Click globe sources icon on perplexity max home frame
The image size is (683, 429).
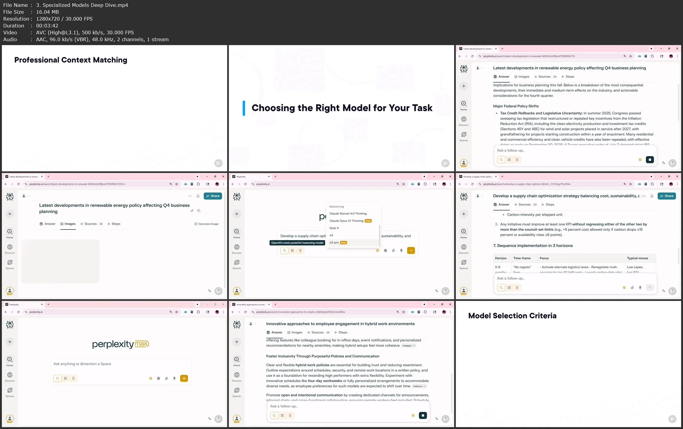(x=159, y=379)
